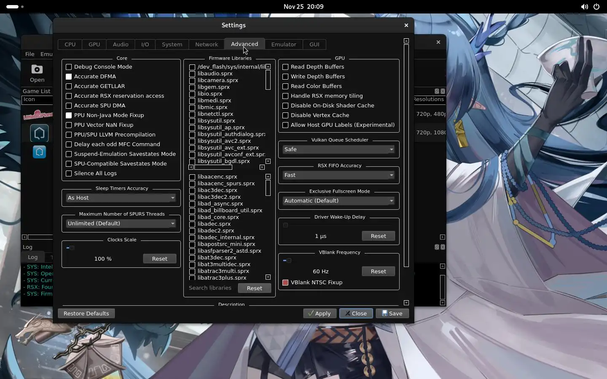607x379 pixels.
Task: Float the Game List dock panel
Action: pos(437,91)
